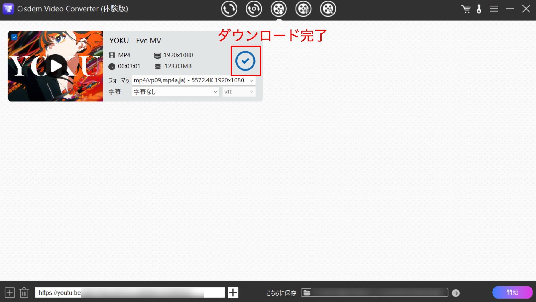This screenshot has height=302, width=536.
Task: Click the YOKU - Eve MV title
Action: coord(135,41)
